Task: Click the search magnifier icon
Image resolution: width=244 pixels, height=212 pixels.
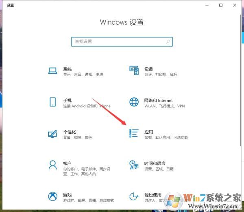Action: click(x=168, y=41)
